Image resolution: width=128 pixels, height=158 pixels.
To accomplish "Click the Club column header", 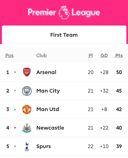I will coord(41,56).
